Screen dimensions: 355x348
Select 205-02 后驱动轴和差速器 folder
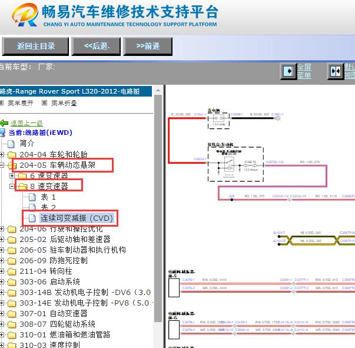65,239
